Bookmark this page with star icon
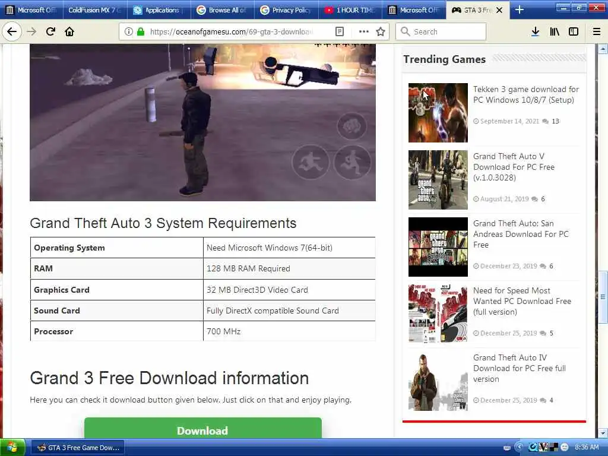 click(x=381, y=31)
